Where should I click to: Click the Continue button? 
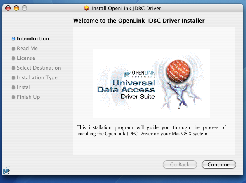click(218, 164)
